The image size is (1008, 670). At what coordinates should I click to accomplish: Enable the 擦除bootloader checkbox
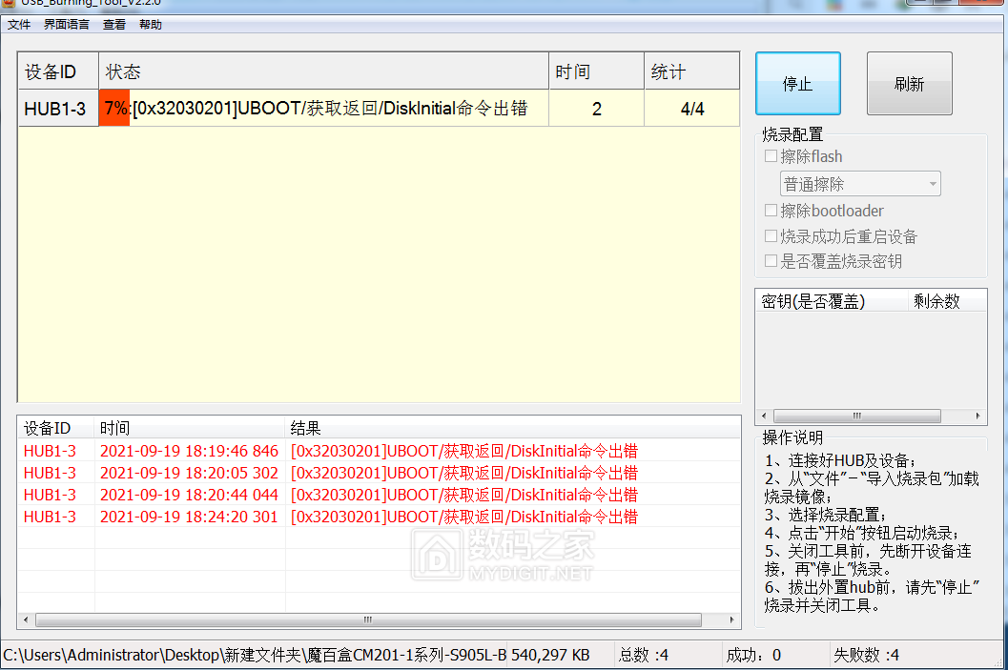[771, 211]
